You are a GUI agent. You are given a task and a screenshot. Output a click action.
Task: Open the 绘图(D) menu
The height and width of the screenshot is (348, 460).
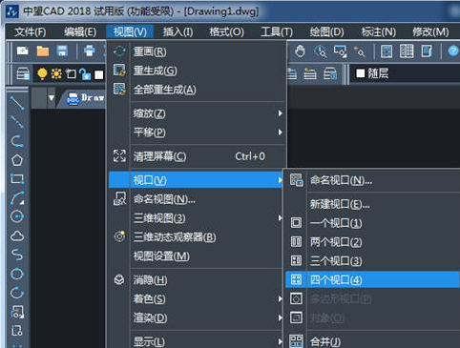[326, 31]
